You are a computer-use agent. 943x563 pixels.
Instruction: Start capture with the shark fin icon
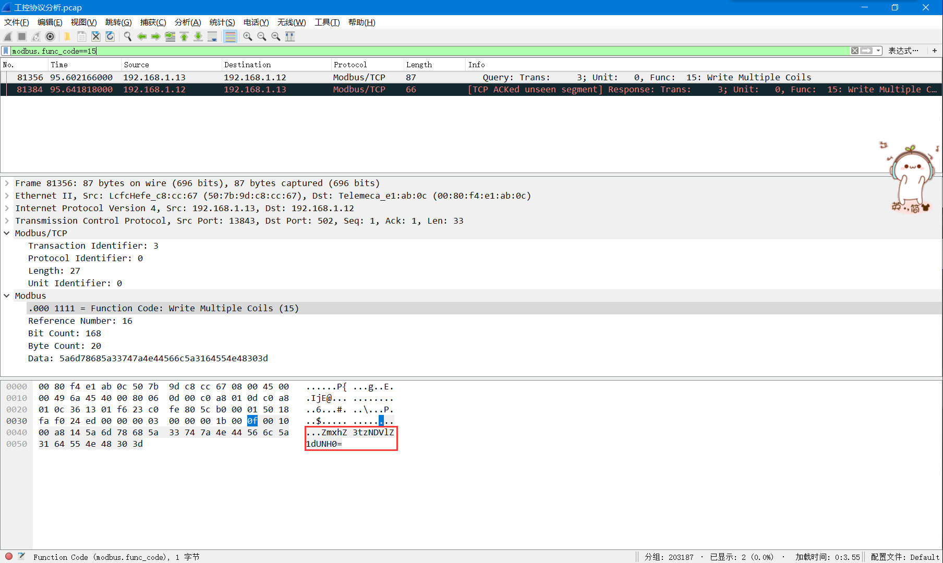coord(8,36)
